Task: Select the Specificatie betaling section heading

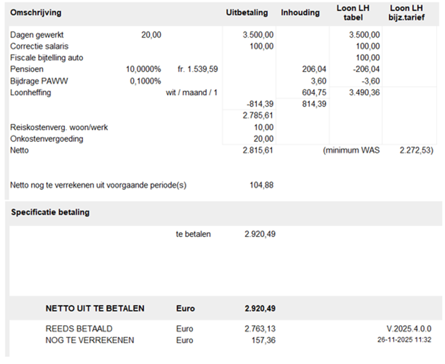Action: point(50,212)
